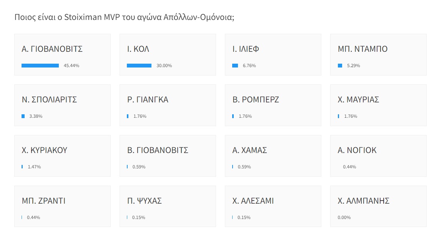Vote for Ι. ΚΟΛ
The height and width of the screenshot is (242, 439).
pyautogui.click(x=168, y=55)
